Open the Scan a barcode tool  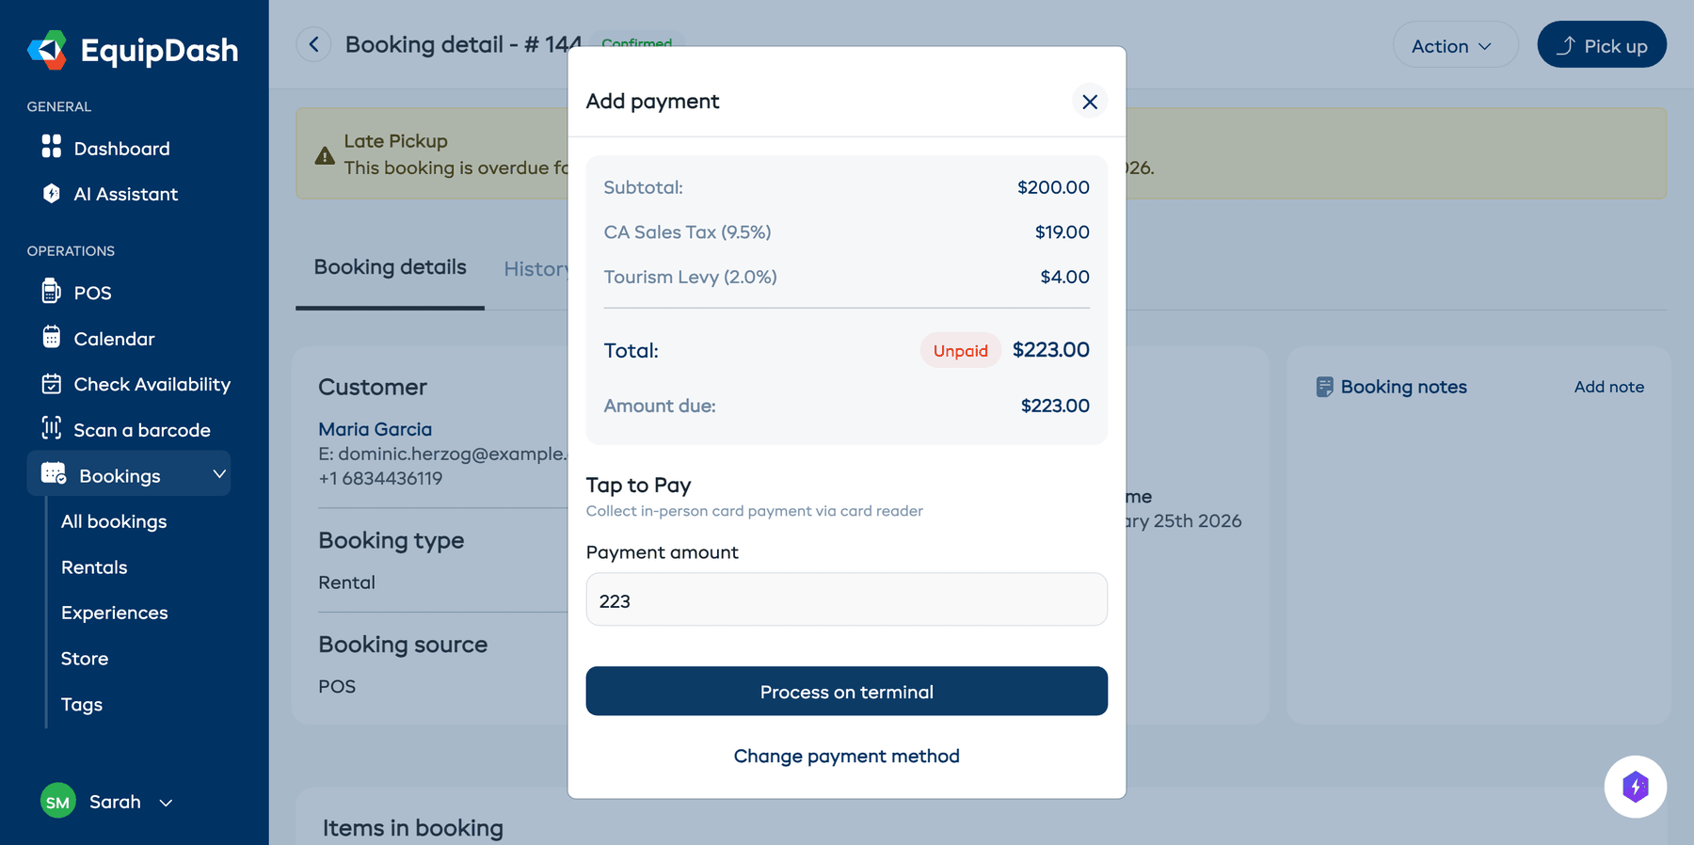coord(142,429)
